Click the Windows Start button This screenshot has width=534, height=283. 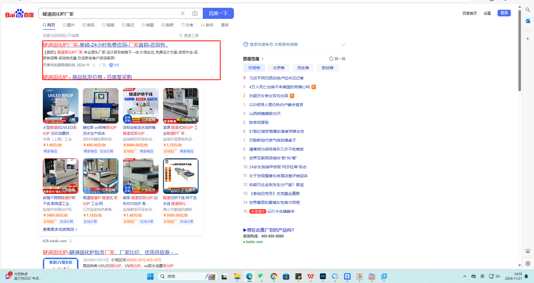click(150, 276)
